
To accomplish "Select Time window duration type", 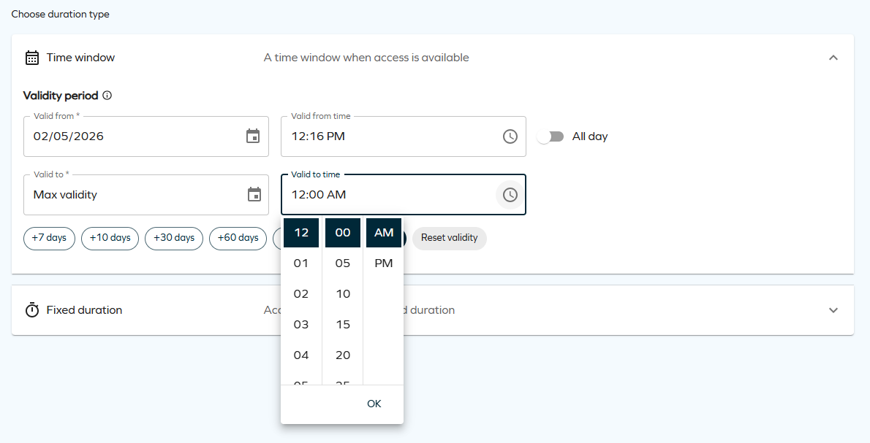I will coord(80,57).
